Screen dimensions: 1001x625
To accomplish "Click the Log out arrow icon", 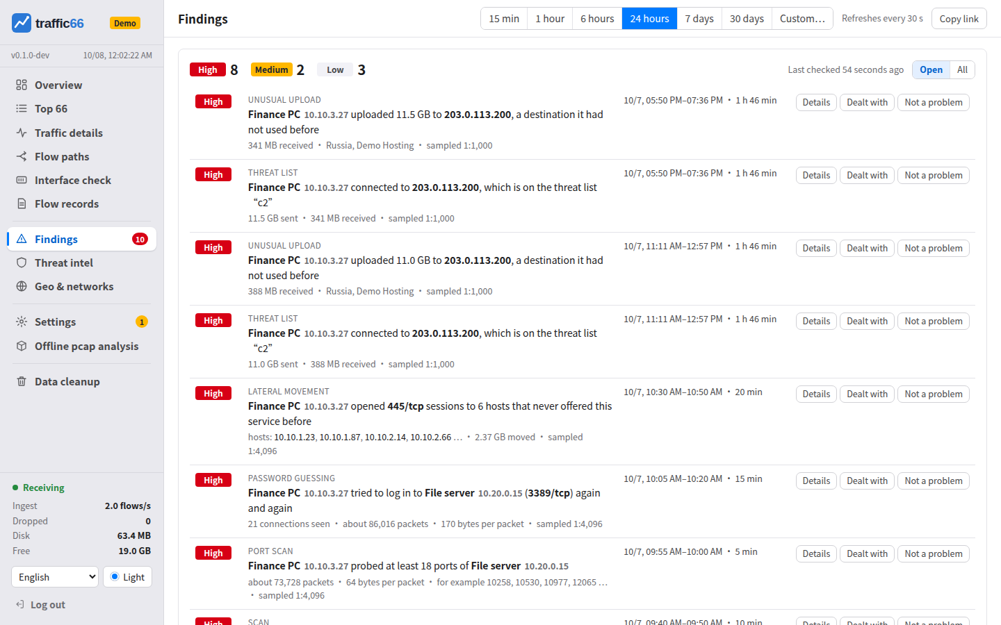I will pos(20,604).
